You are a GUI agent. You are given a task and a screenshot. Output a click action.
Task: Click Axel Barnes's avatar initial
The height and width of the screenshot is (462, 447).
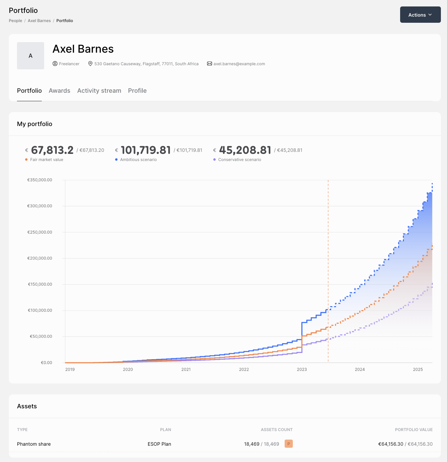(x=30, y=55)
